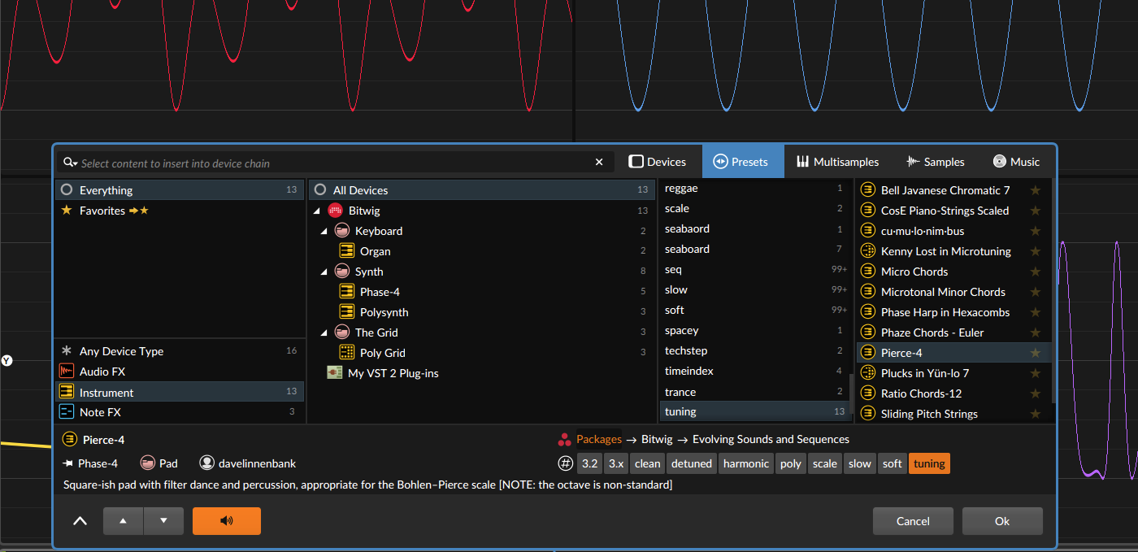
Task: Select the Favorites filter
Action: click(x=180, y=211)
